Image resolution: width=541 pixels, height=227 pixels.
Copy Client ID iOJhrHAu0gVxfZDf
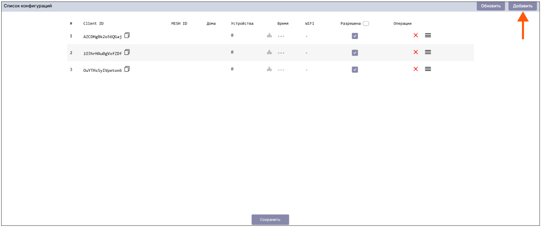coord(127,52)
